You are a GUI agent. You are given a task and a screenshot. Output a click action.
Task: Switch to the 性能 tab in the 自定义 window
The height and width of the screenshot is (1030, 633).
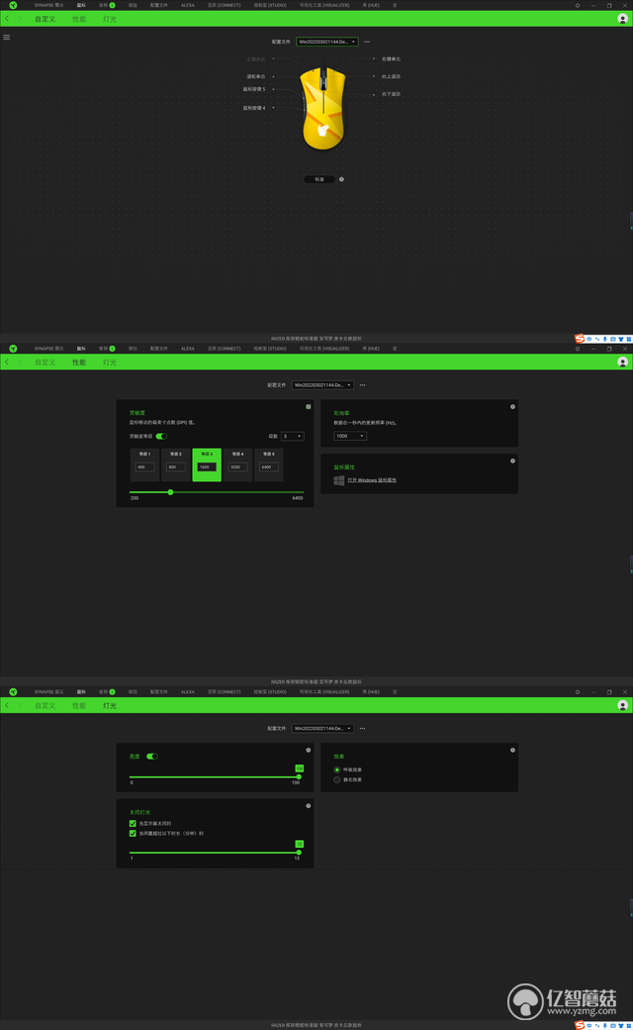[x=79, y=19]
